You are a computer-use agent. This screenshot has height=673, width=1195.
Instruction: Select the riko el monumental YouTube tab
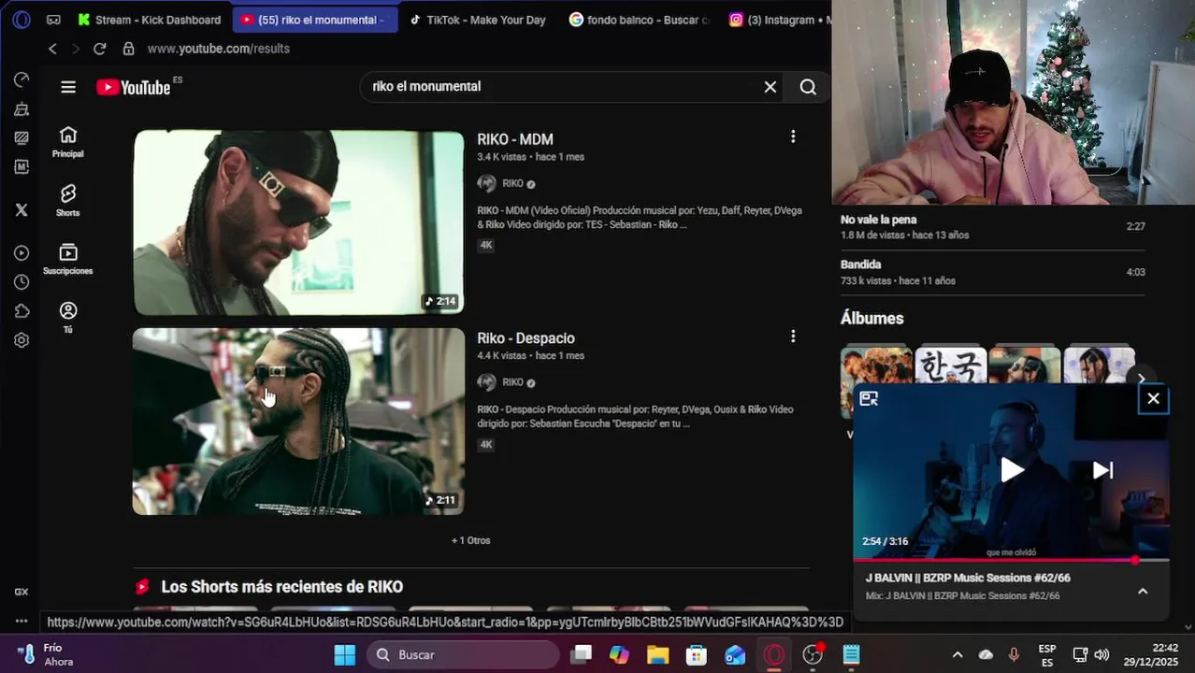(x=315, y=20)
